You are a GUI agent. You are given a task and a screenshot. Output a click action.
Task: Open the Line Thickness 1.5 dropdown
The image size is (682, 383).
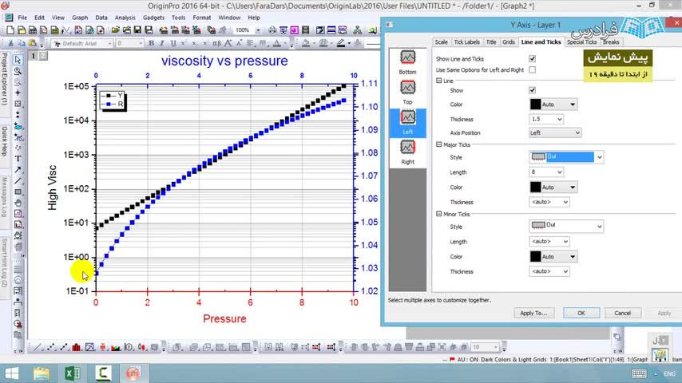click(546, 119)
